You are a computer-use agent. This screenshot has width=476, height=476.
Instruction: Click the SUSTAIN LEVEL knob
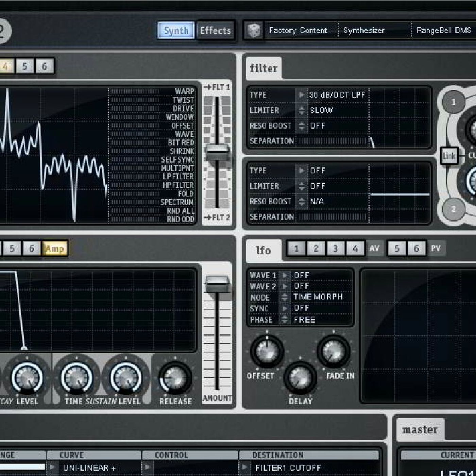click(126, 378)
